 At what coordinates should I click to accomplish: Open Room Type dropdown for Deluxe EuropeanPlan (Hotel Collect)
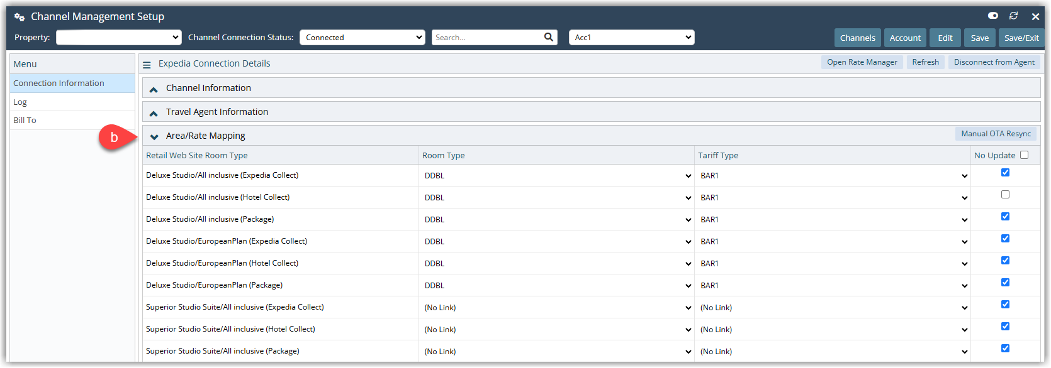pyautogui.click(x=558, y=264)
